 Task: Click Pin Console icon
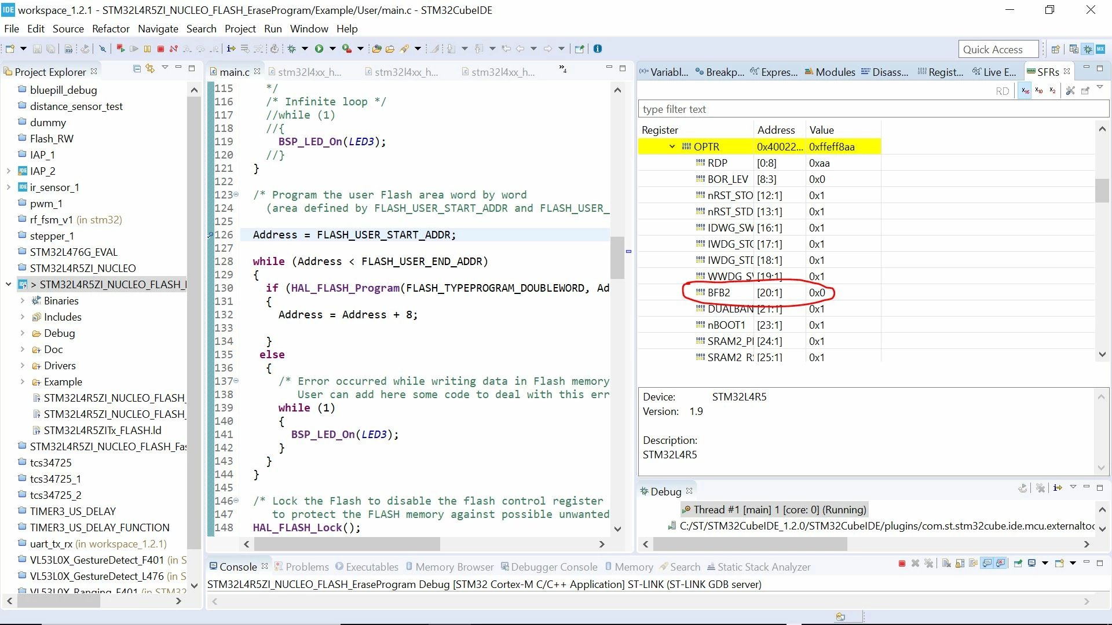1018,564
